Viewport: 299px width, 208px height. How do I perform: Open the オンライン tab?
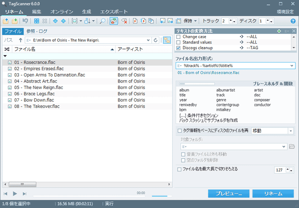[61, 12]
